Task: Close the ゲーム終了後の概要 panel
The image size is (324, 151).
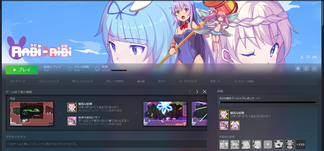Action: pos(205,92)
